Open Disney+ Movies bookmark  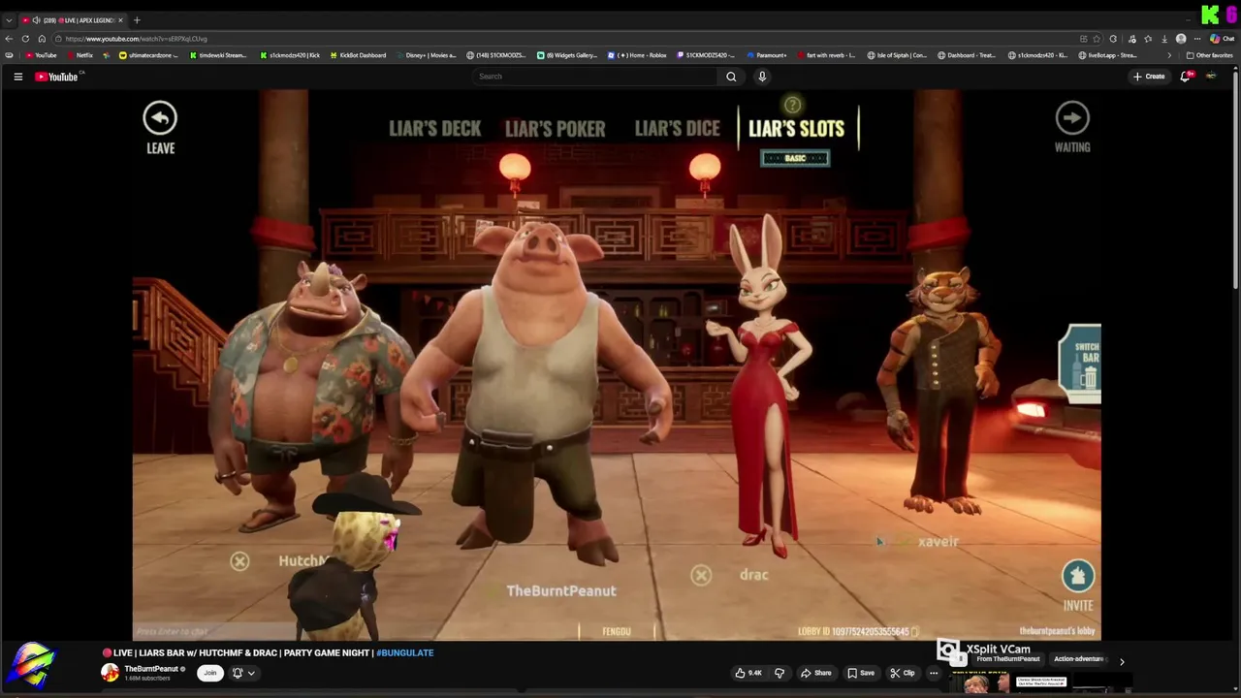point(426,55)
